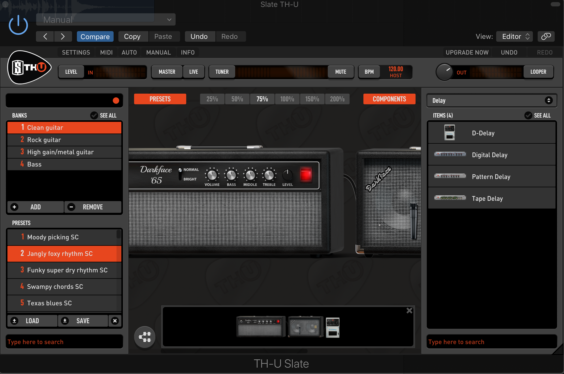Click the PRESETS orange button
The height and width of the screenshot is (374, 564).
(x=160, y=99)
